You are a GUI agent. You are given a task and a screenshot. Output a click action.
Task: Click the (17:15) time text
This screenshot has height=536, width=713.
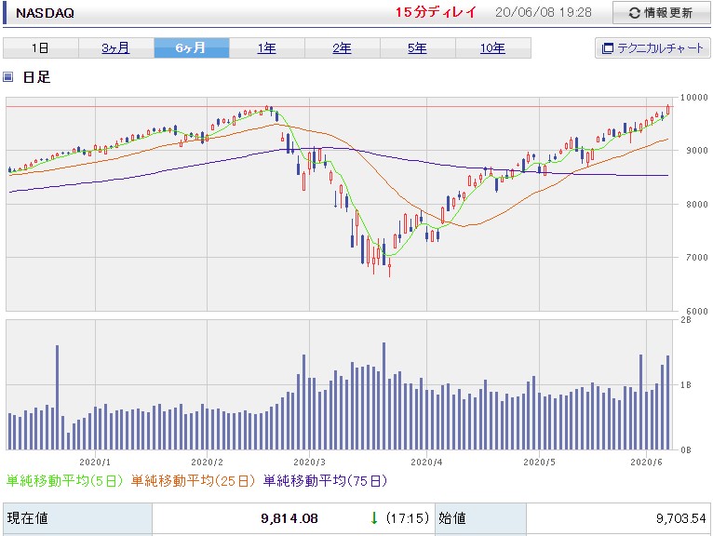408,518
